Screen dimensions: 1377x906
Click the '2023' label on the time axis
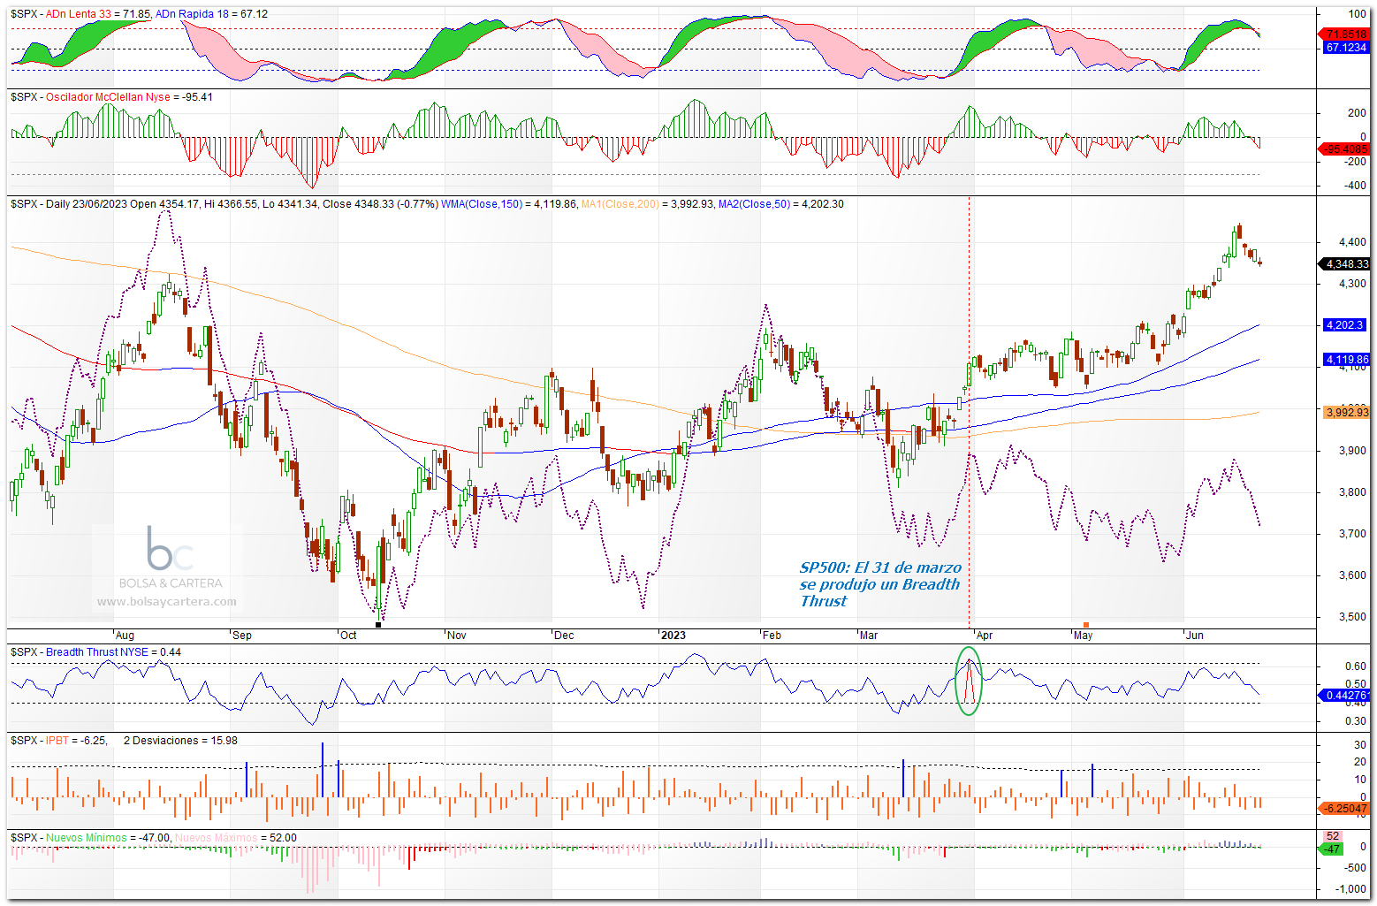point(673,636)
